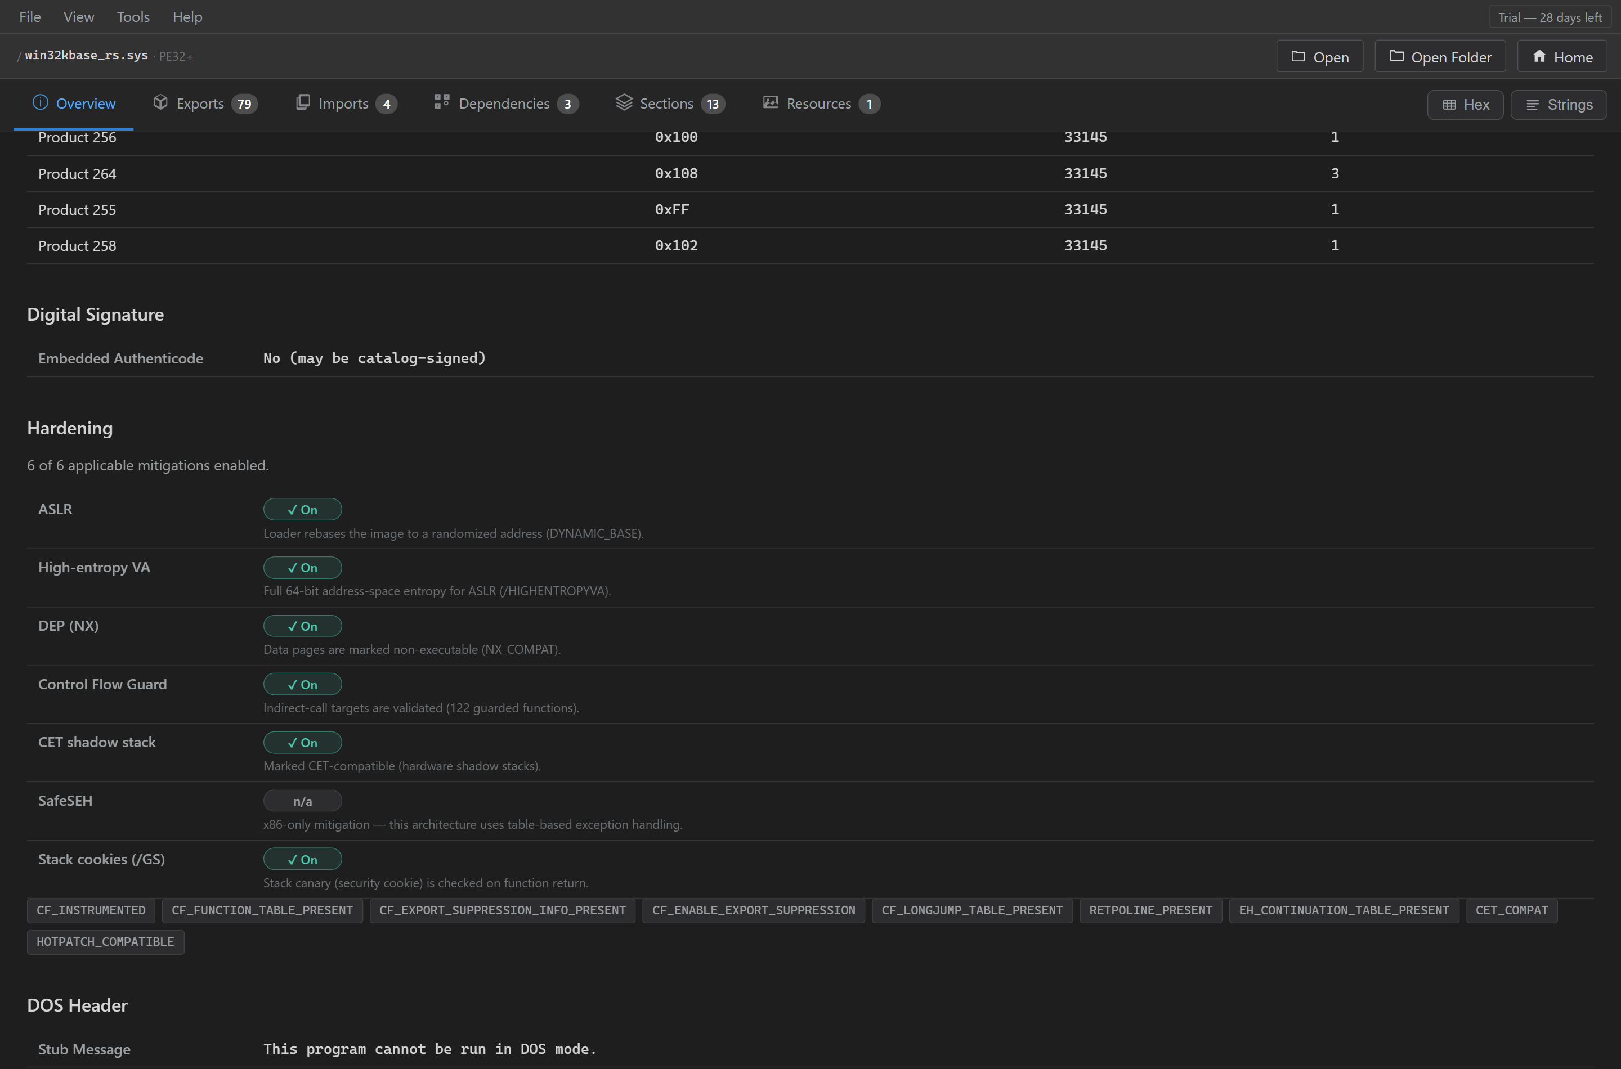
Task: Click the Imports copy icon
Action: (303, 102)
